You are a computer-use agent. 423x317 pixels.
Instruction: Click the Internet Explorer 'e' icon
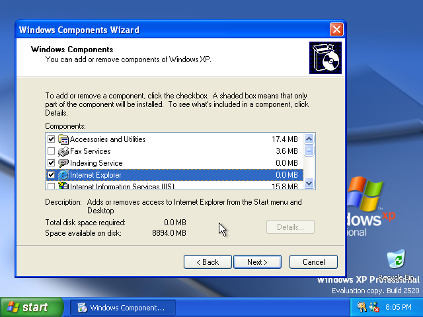63,175
